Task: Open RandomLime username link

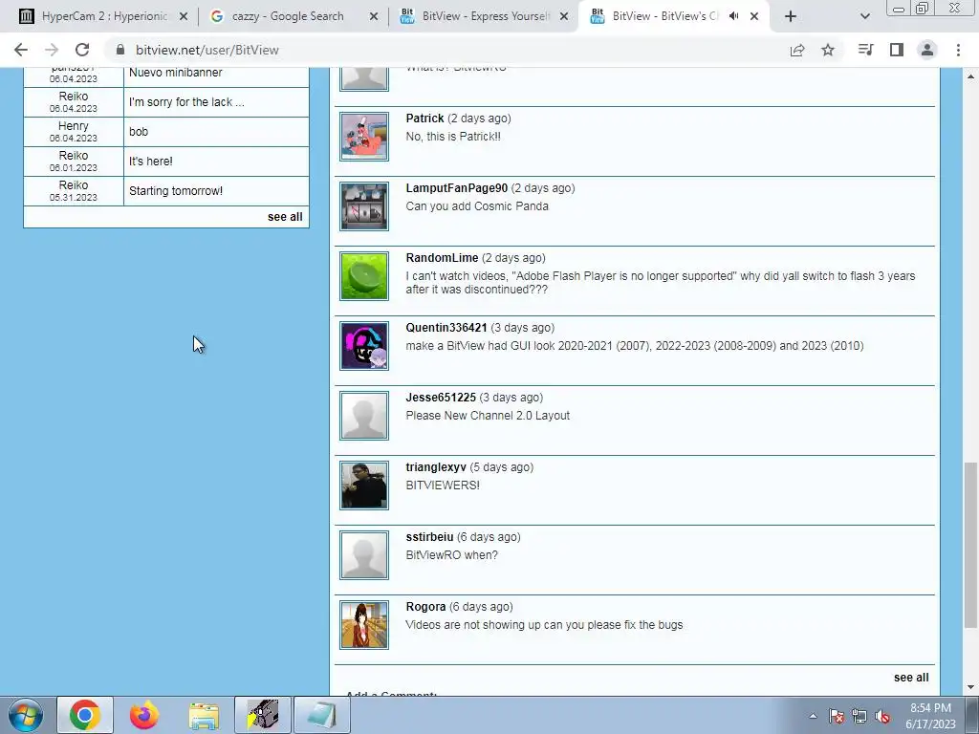Action: coord(442,258)
